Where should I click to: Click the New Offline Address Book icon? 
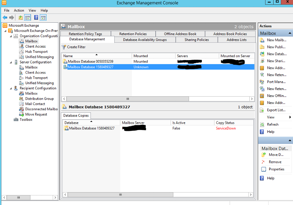tap(262, 96)
